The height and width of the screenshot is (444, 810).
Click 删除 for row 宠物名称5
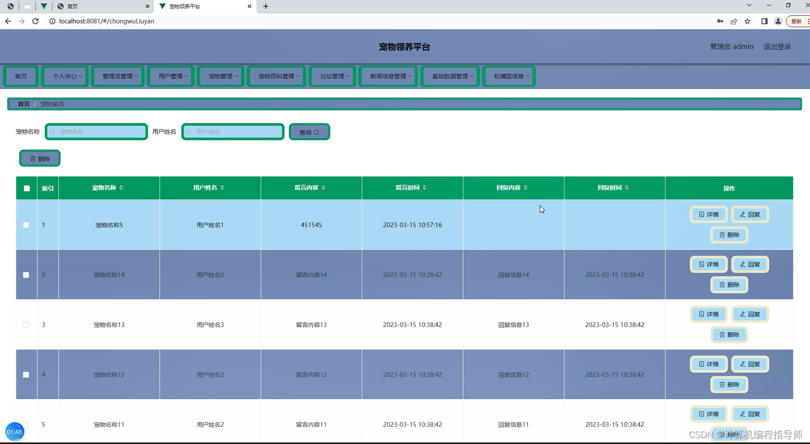(730, 235)
